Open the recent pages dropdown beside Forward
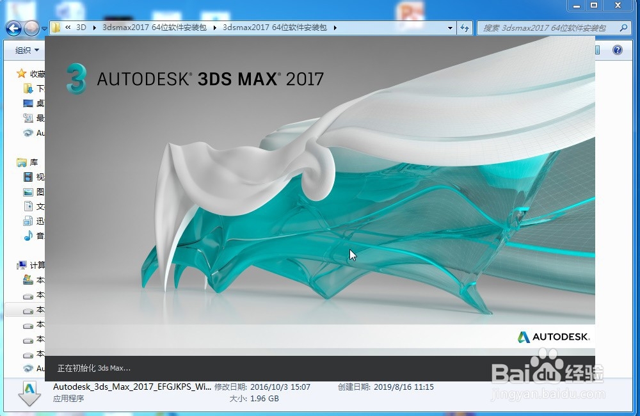Viewport: 640px width, 416px height. [x=44, y=29]
